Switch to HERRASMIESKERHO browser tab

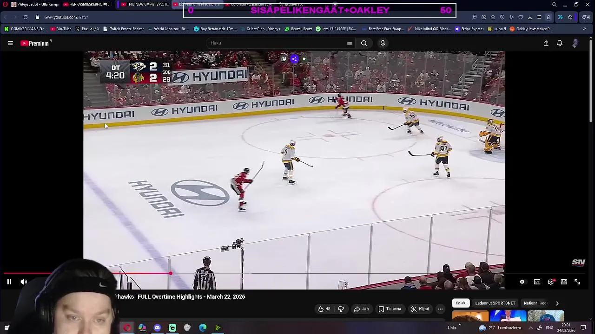tap(87, 5)
